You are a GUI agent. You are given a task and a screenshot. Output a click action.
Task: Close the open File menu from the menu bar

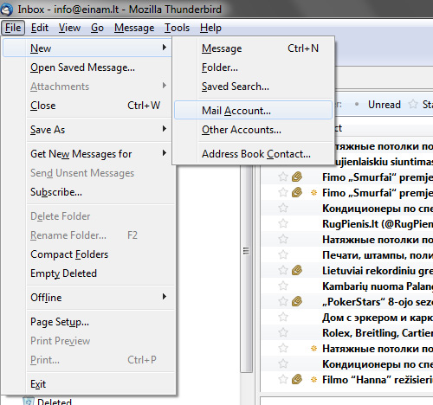point(13,28)
